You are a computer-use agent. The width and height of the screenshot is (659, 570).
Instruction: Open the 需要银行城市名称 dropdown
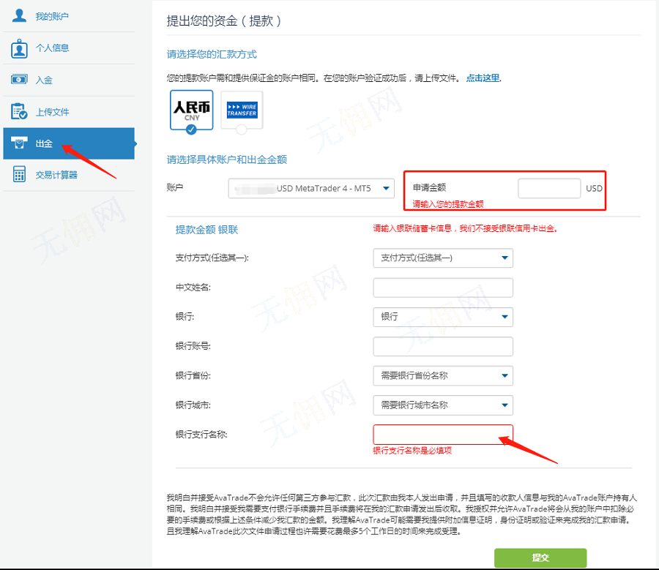pyautogui.click(x=443, y=405)
